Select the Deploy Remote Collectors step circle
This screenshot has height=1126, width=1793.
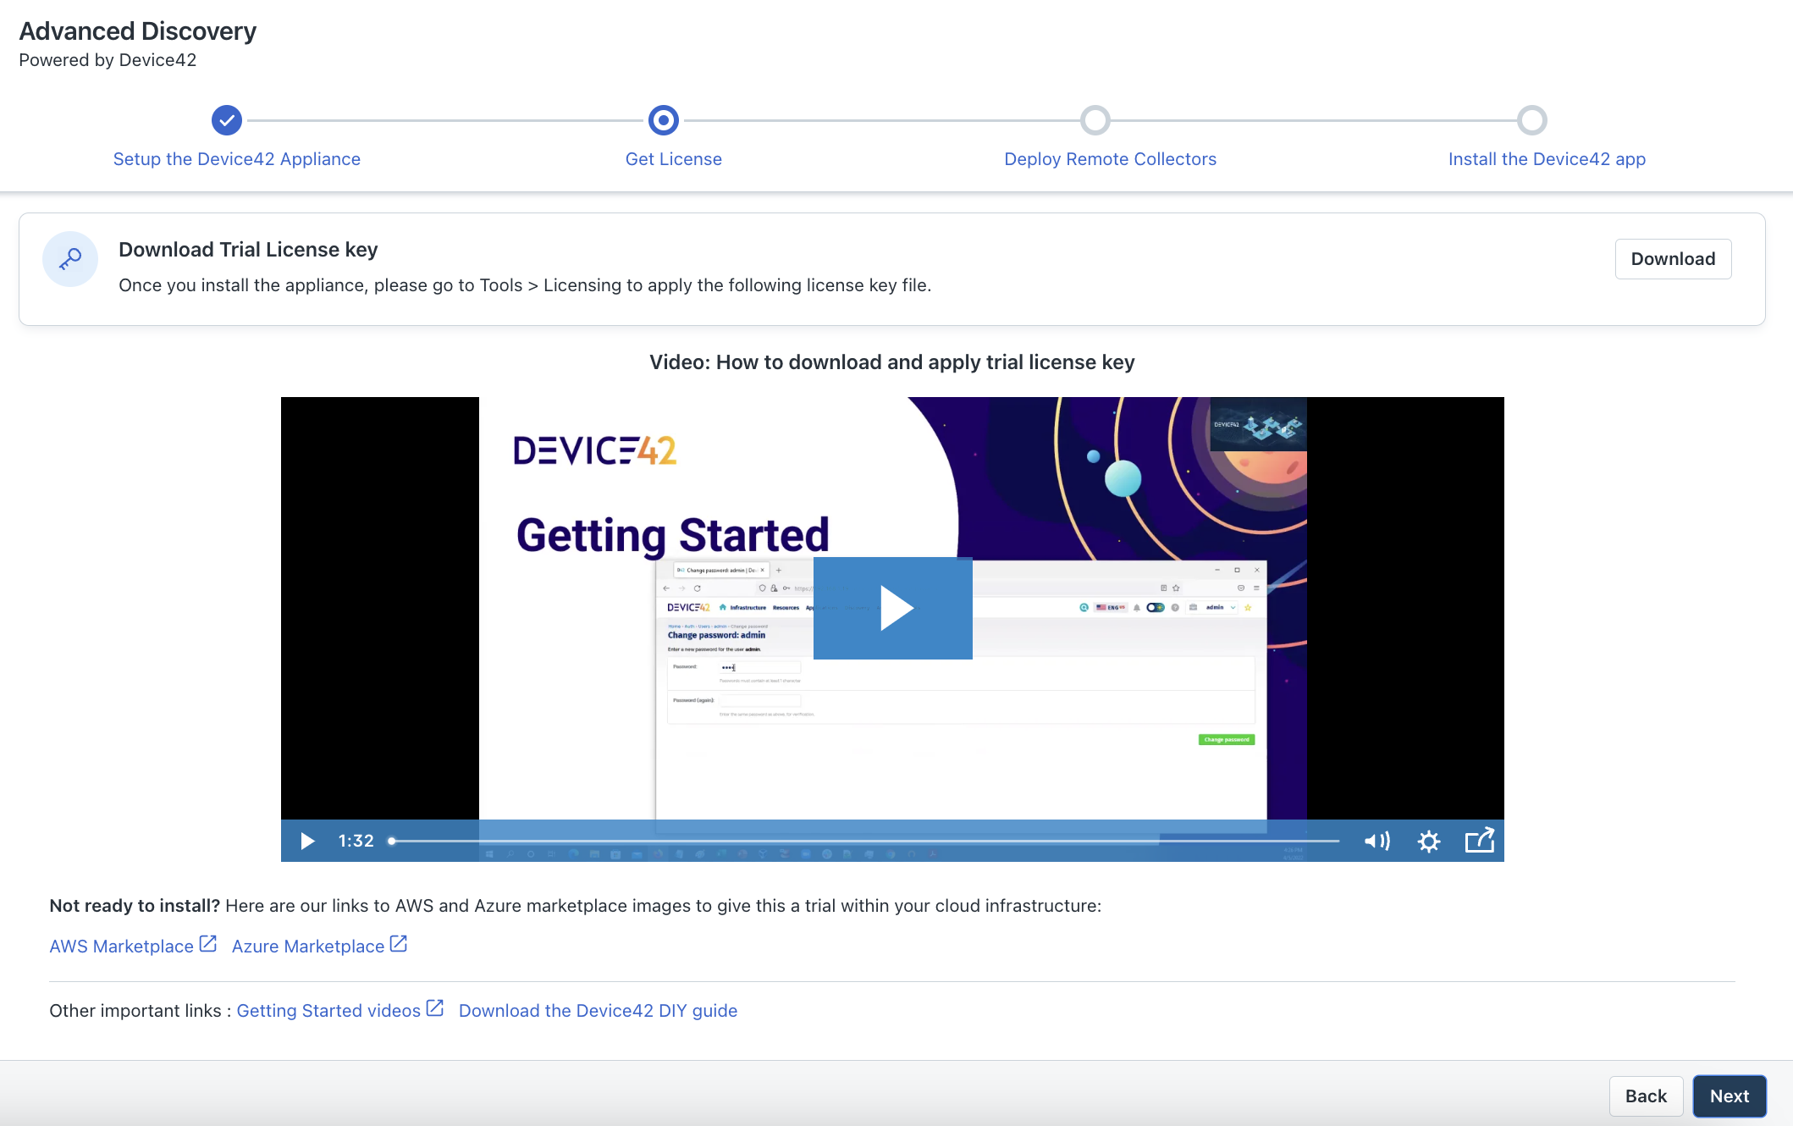1095,120
